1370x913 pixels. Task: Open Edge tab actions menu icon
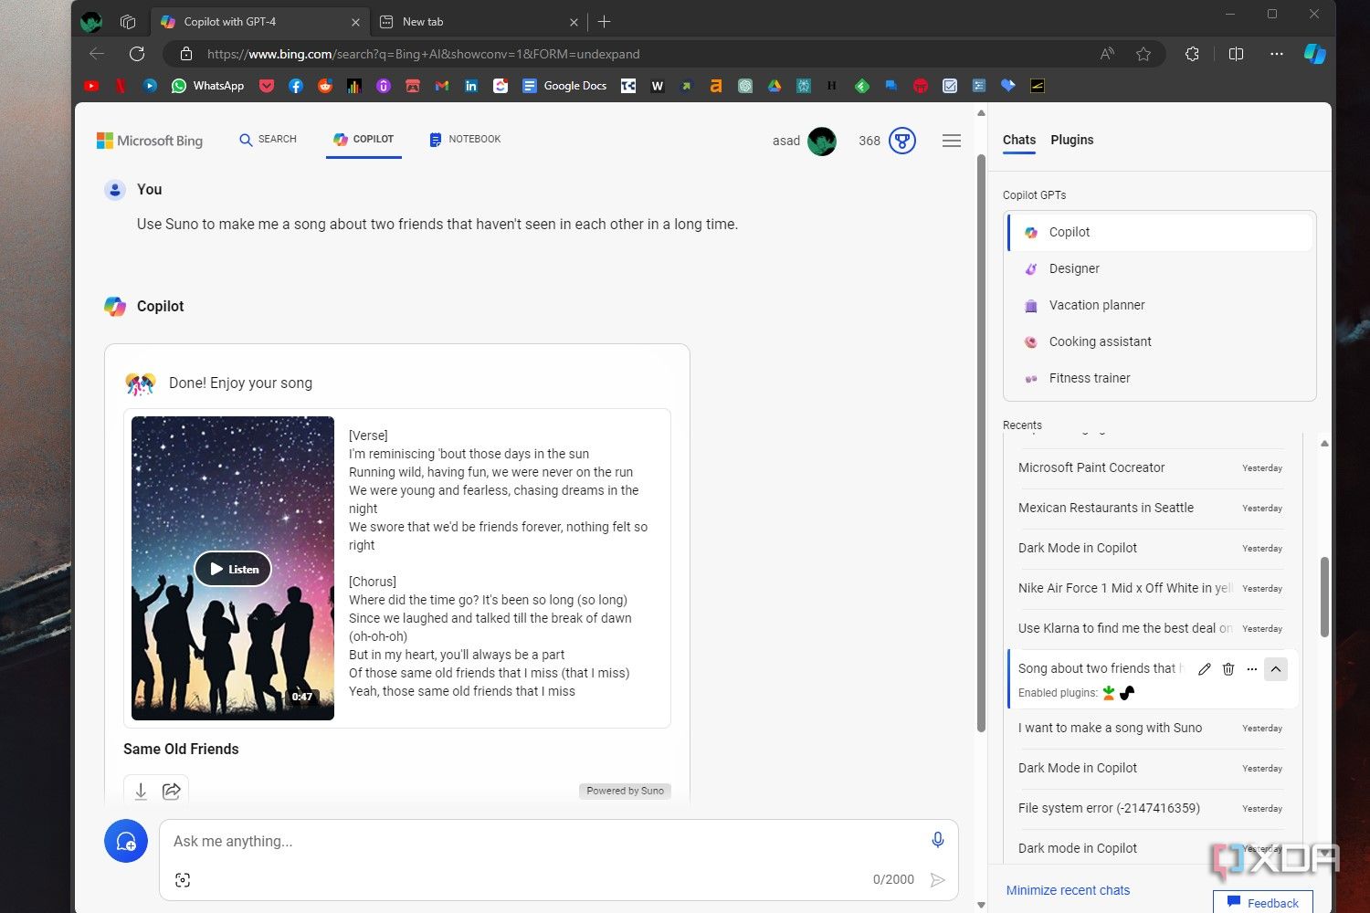[128, 21]
